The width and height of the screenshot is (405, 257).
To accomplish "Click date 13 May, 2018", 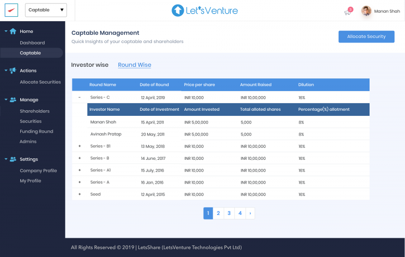I will click(153, 147).
